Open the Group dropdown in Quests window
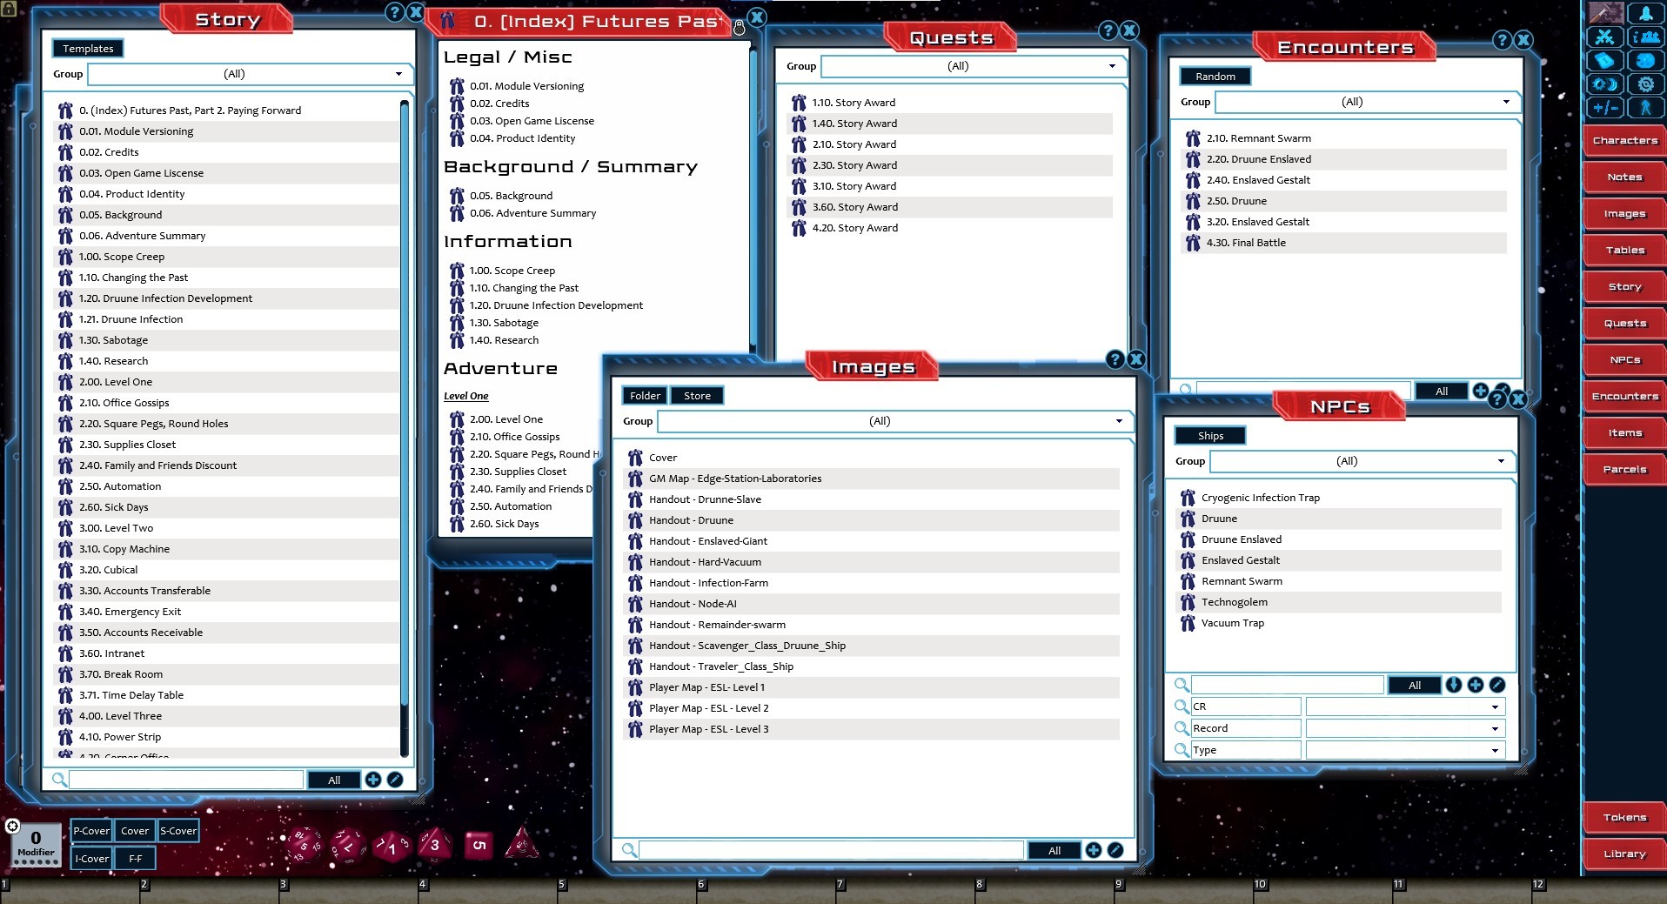The image size is (1667, 904). point(973,65)
